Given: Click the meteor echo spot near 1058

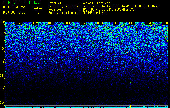Looking at the screenshot, I should (x=130, y=83).
